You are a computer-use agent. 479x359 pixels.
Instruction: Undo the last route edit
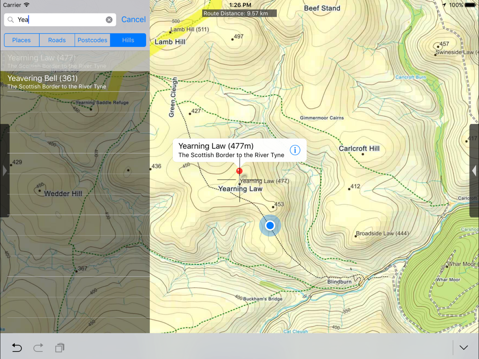[x=17, y=348]
